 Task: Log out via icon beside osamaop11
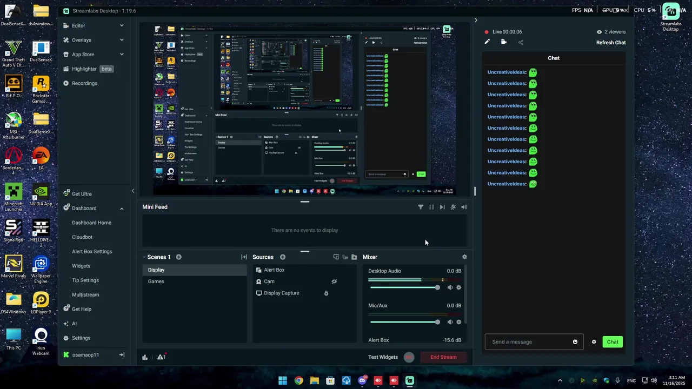click(122, 355)
